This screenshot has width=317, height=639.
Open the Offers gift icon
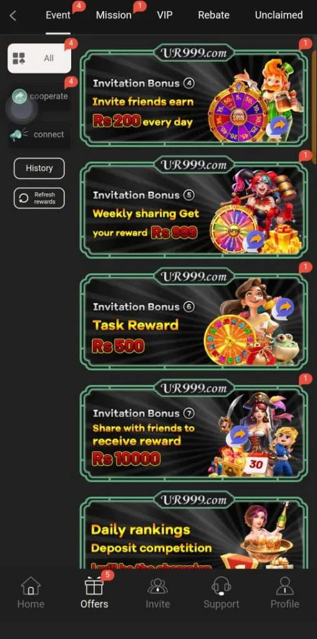94,587
